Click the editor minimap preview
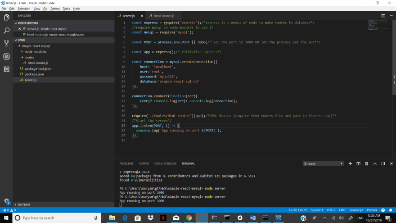 [378, 25]
